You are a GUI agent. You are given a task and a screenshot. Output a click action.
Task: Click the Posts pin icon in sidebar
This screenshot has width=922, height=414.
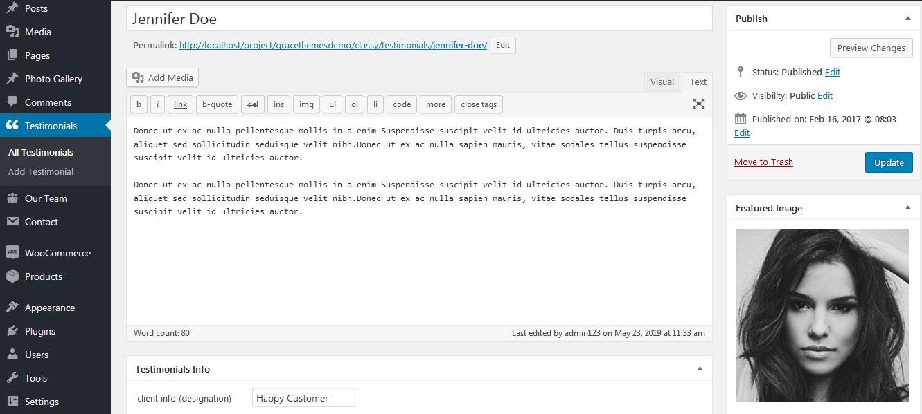pos(12,8)
